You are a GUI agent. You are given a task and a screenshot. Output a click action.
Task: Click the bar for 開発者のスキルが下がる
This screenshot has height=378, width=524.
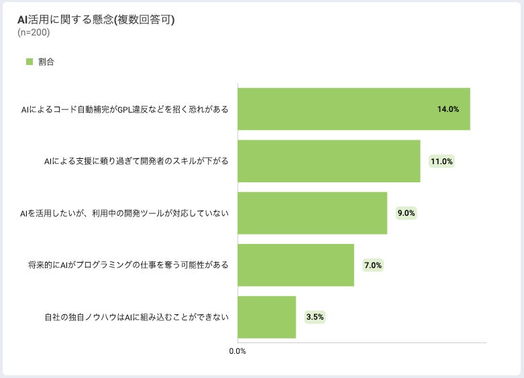click(x=329, y=161)
